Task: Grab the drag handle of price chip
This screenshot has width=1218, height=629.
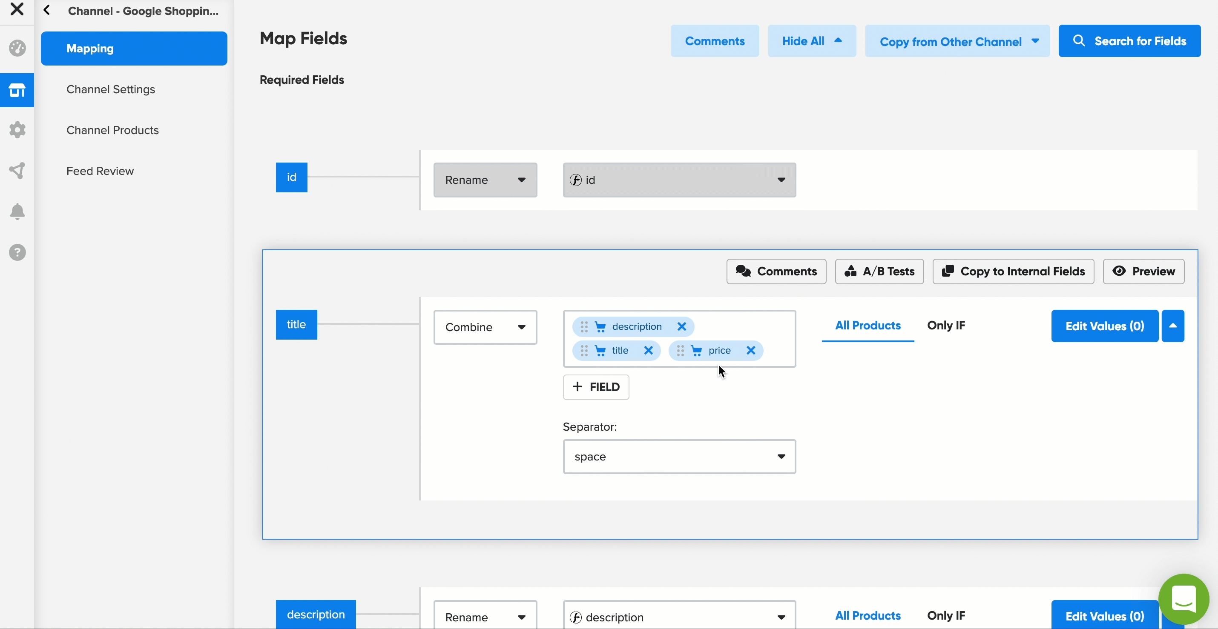Action: point(681,351)
